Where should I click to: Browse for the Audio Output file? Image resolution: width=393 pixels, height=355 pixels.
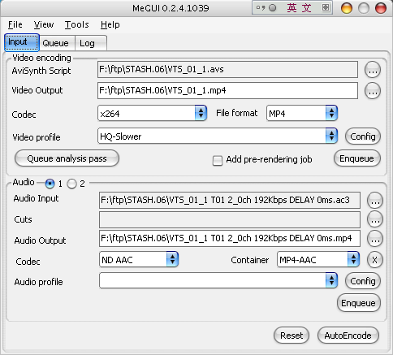coord(375,239)
